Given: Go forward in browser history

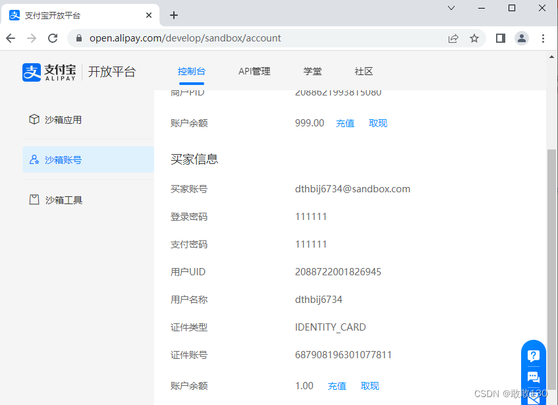Looking at the screenshot, I should tap(32, 38).
